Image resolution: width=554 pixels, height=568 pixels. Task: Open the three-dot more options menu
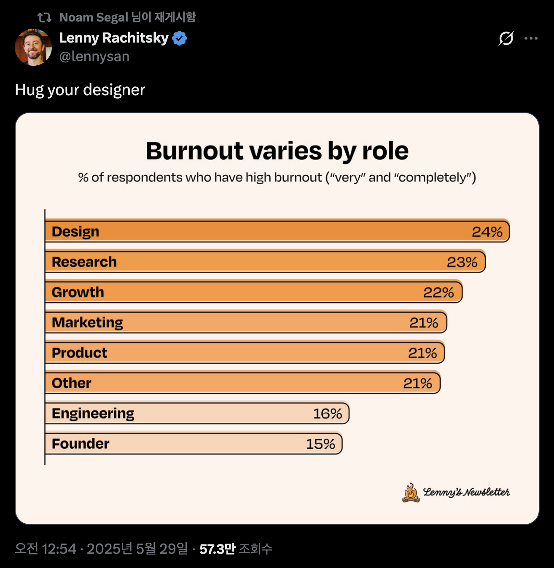(531, 38)
